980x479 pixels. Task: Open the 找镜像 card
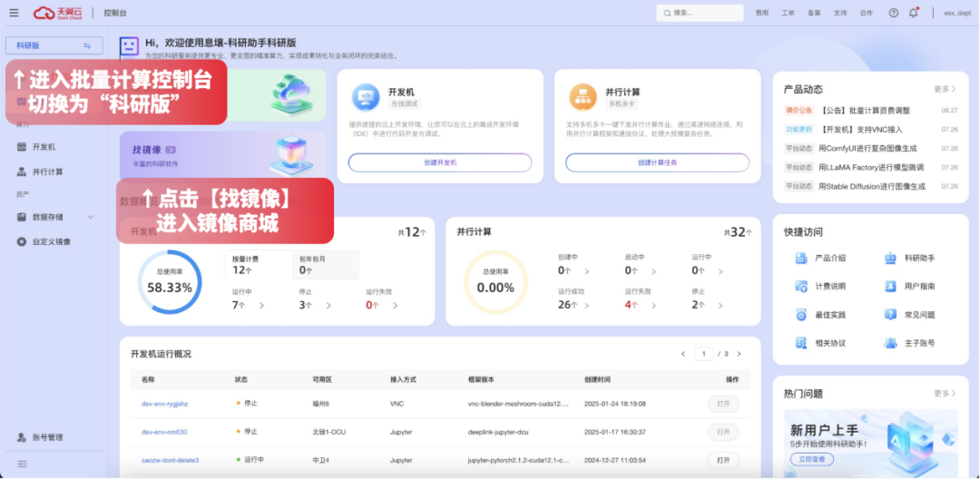point(222,155)
